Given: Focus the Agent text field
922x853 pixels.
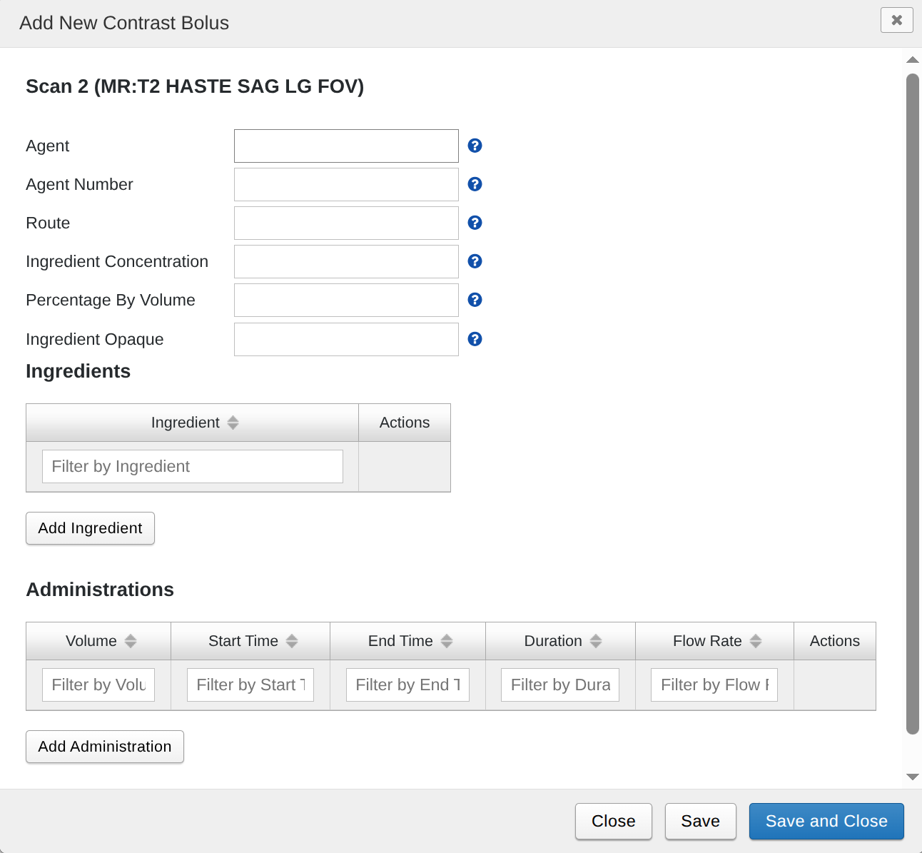Looking at the screenshot, I should [x=346, y=146].
